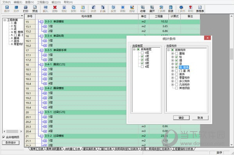234x155 pixels.
Task: Check the 基础 component checkbox
Action: 176,53
